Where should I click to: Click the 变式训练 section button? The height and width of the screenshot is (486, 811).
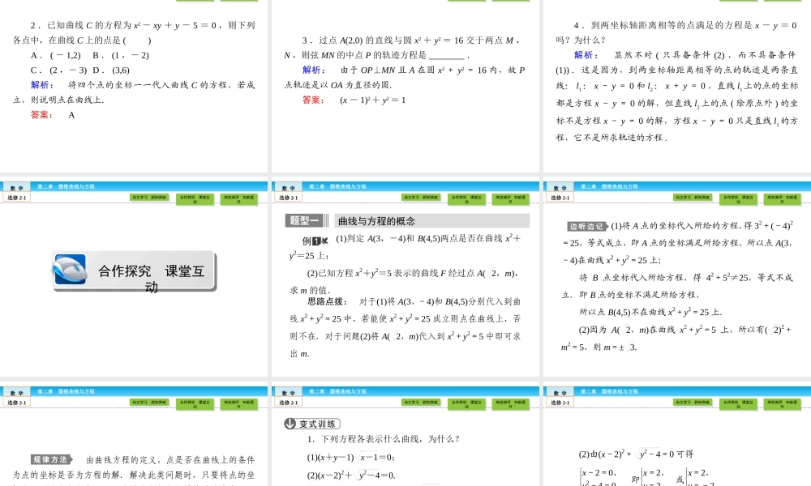pyautogui.click(x=316, y=423)
